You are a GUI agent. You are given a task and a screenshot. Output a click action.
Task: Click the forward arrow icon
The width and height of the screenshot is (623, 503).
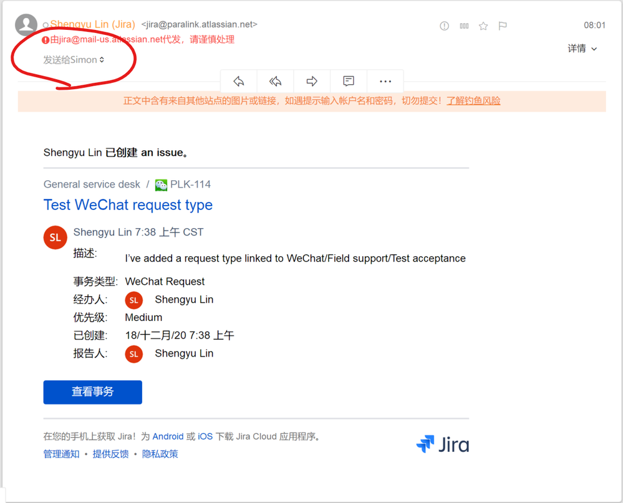pyautogui.click(x=312, y=82)
